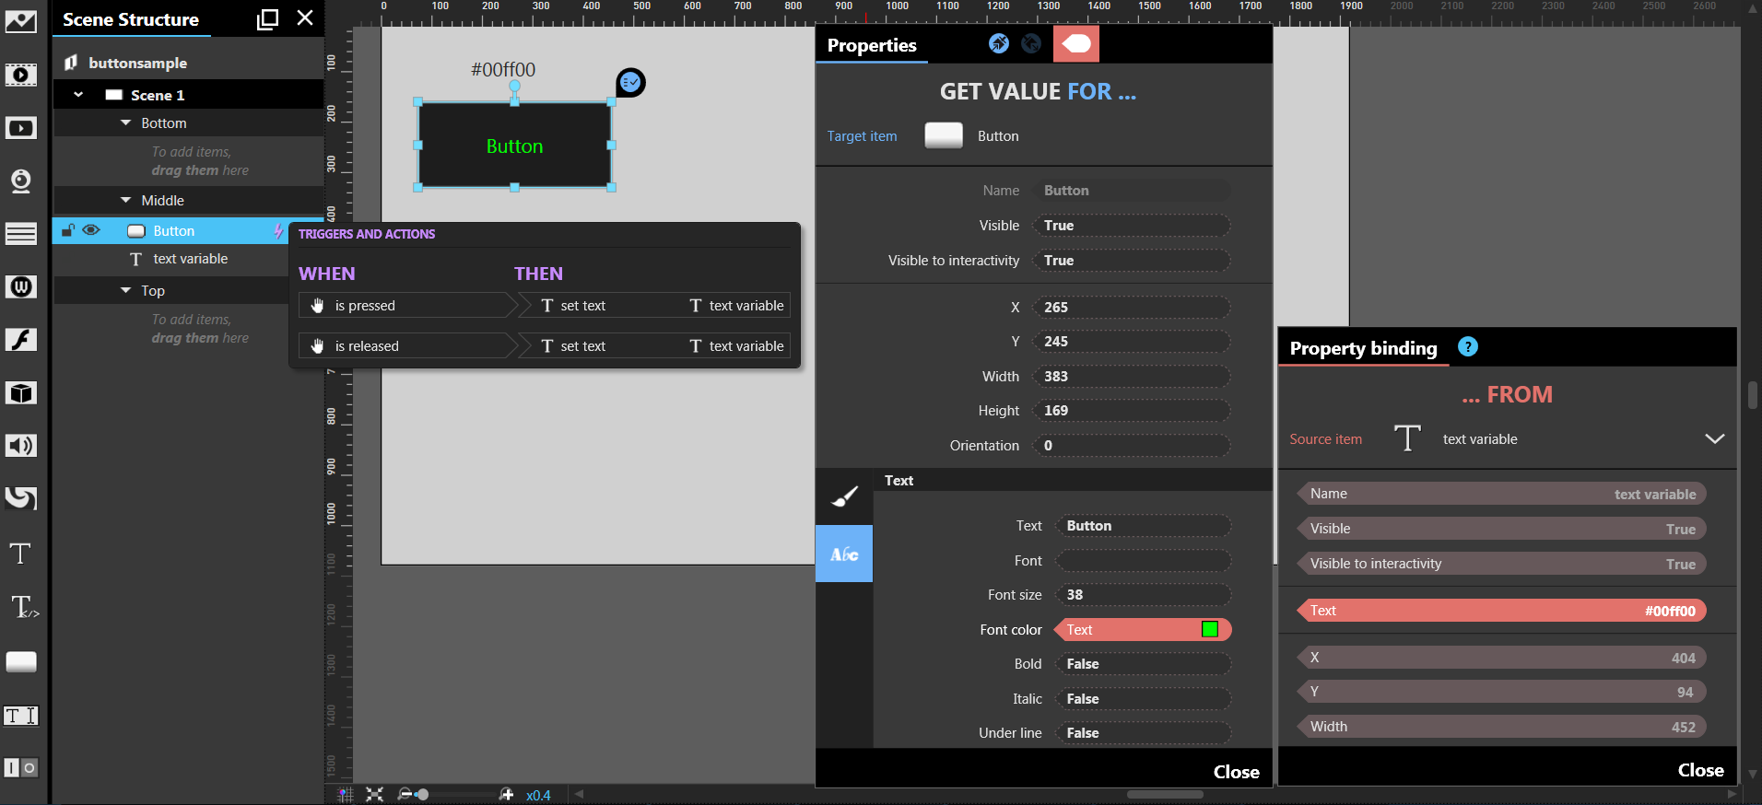Toggle the Bold value False

coord(1142,664)
